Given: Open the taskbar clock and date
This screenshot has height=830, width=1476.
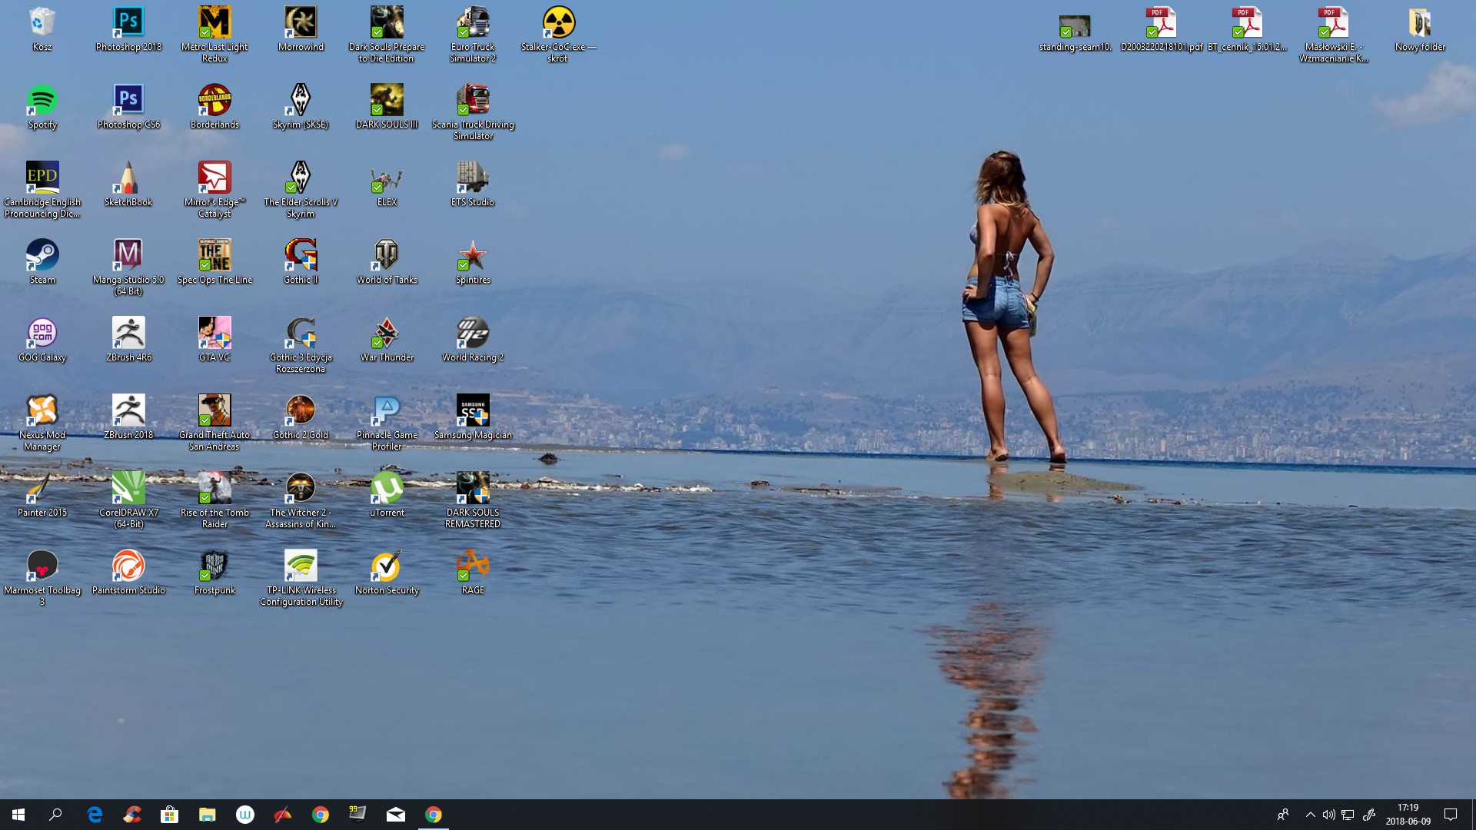Looking at the screenshot, I should [1408, 815].
